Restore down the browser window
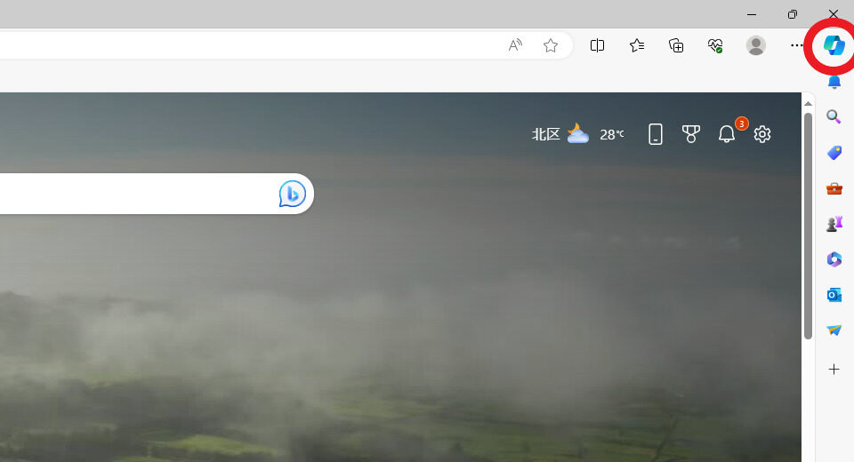Viewport: 854px width, 462px height. point(793,14)
